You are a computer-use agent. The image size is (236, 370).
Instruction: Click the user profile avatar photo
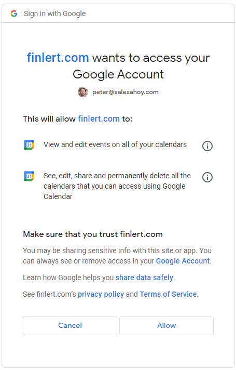83,92
